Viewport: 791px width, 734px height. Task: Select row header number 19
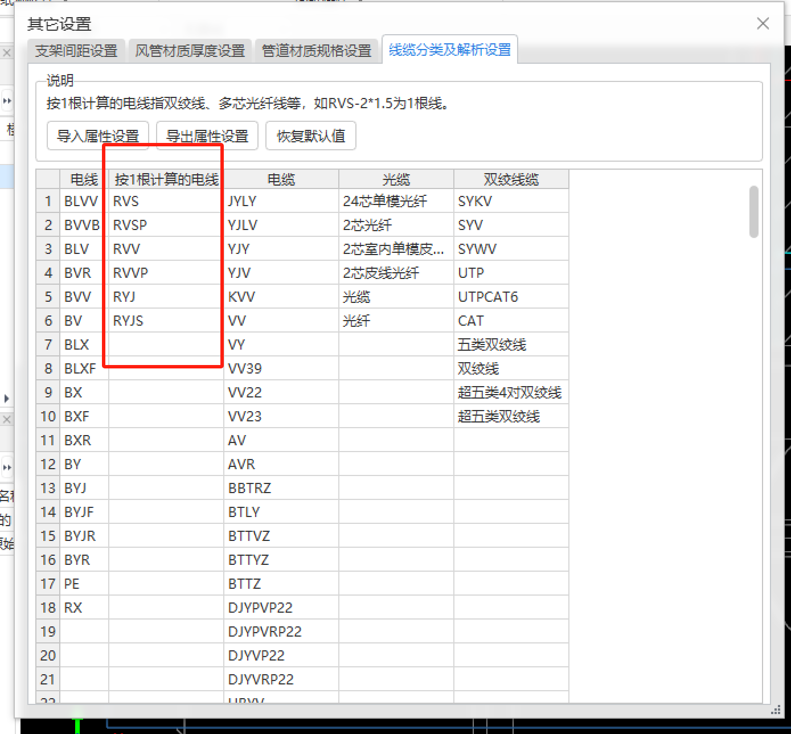point(48,632)
